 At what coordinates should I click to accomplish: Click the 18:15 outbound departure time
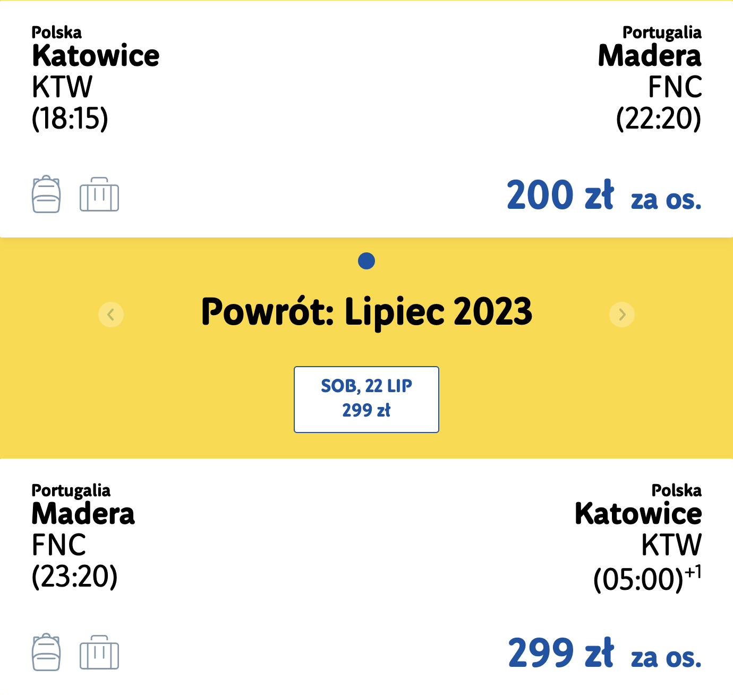(70, 118)
